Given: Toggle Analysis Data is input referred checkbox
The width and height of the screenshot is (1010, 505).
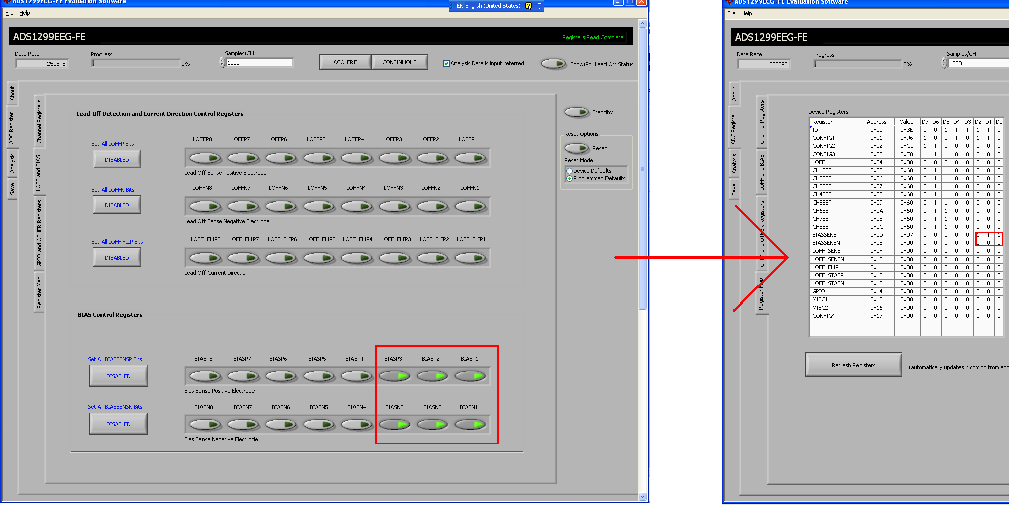Looking at the screenshot, I should tap(446, 63).
